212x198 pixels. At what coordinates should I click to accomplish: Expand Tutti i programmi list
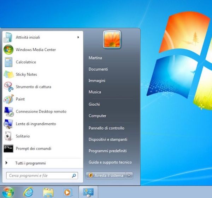tap(30, 163)
